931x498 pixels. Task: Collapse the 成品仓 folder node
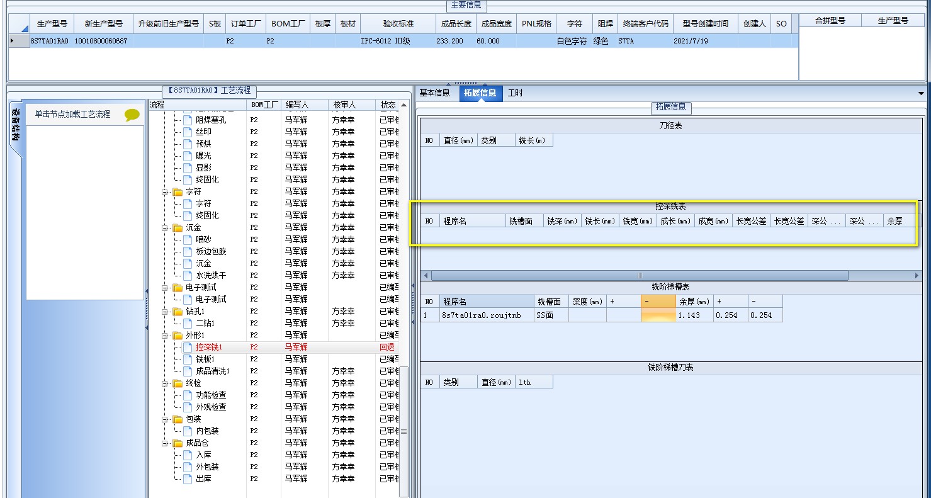(166, 443)
